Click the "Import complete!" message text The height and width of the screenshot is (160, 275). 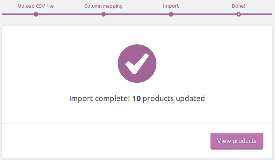[x=99, y=98]
